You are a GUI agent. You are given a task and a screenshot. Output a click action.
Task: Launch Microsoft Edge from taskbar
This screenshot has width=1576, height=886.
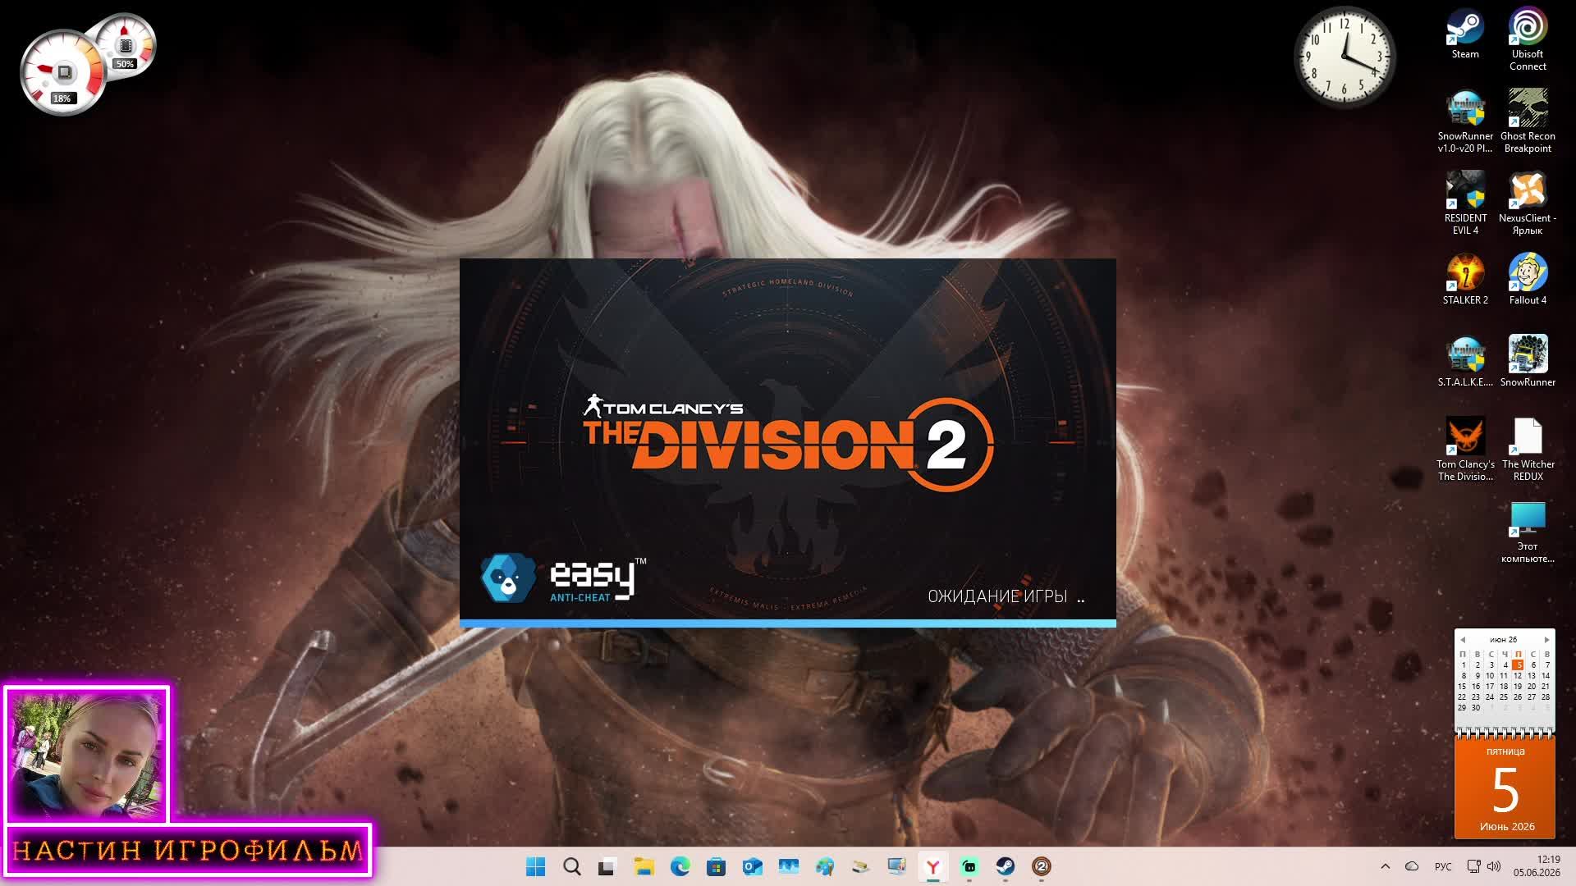coord(680,866)
